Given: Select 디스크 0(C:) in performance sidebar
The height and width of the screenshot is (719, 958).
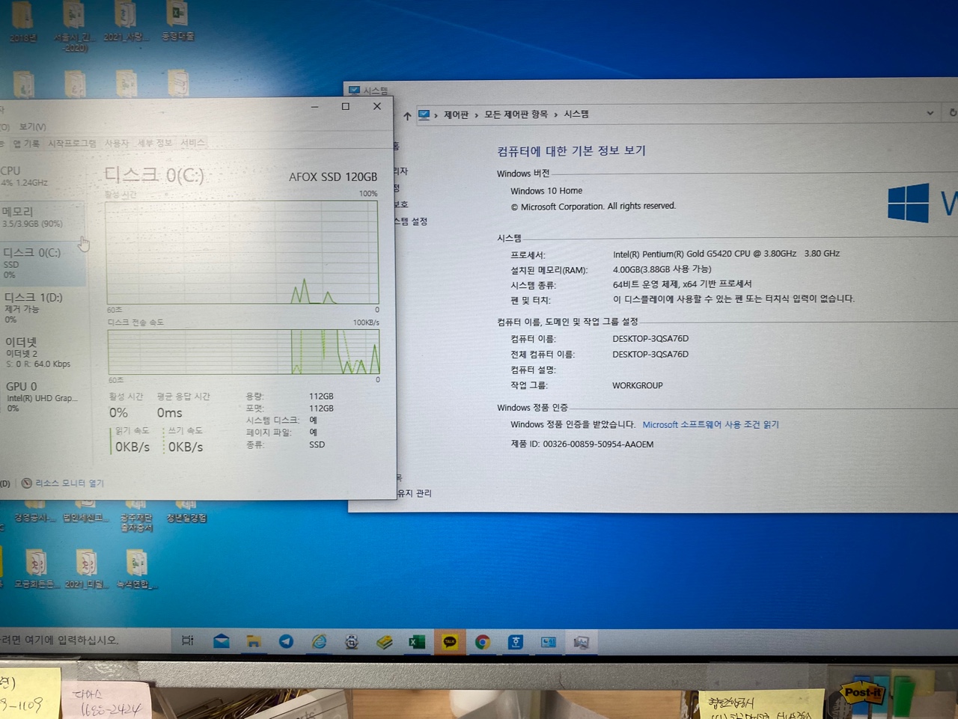Looking at the screenshot, I should click(42, 263).
